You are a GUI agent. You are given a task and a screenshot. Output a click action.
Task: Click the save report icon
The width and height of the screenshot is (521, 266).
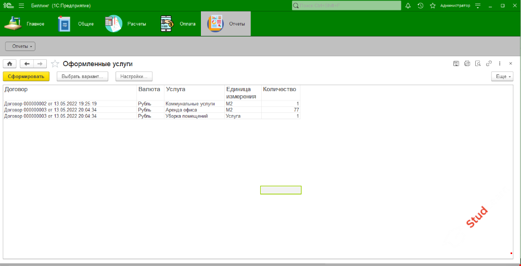(x=456, y=64)
